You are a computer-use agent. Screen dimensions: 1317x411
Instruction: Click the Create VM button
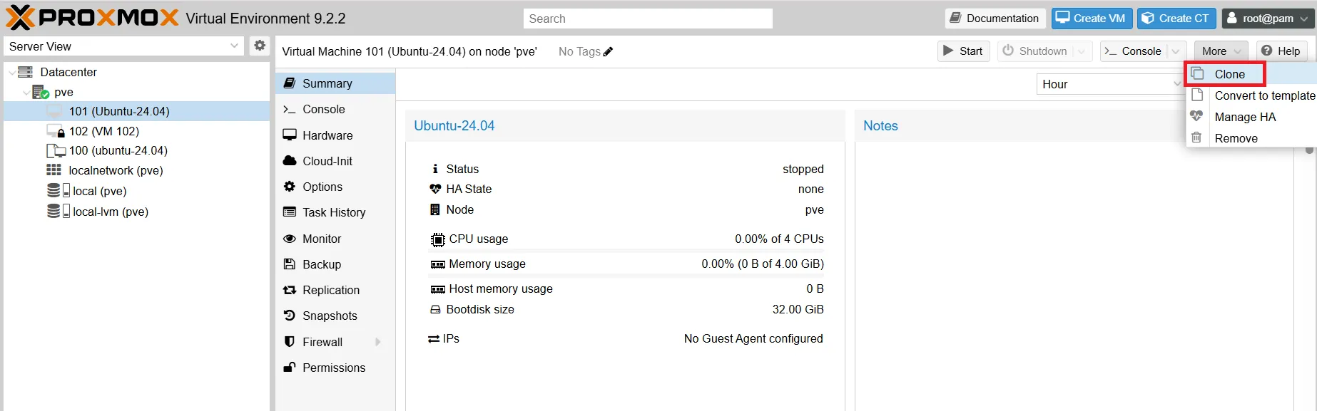point(1092,19)
